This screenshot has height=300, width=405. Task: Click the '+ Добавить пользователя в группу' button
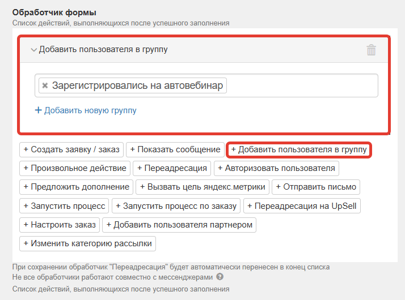(x=299, y=149)
